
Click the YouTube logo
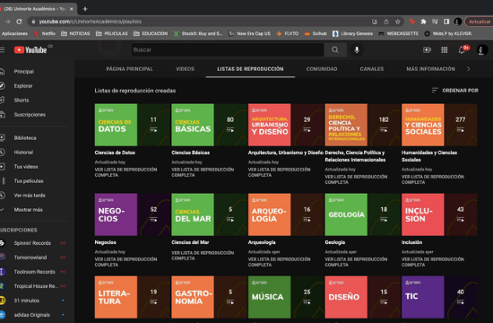[x=30, y=49]
